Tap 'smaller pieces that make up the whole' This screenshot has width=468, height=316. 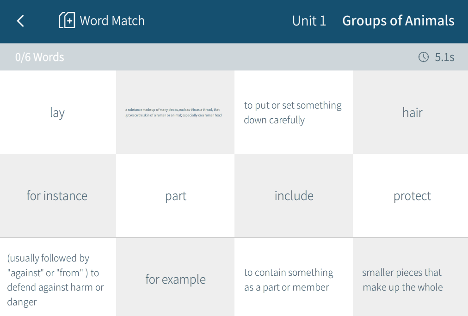pyautogui.click(x=412, y=280)
